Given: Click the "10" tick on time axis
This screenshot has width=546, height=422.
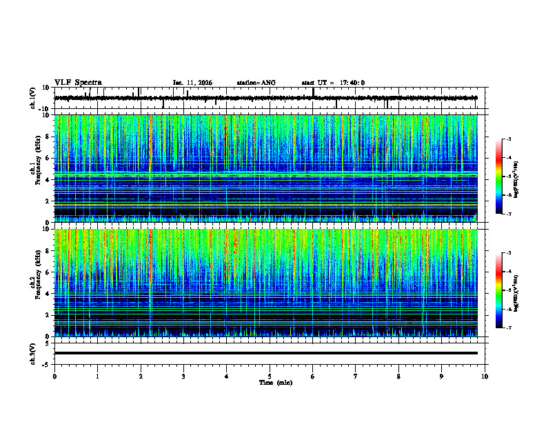Looking at the screenshot, I should click(485, 376).
